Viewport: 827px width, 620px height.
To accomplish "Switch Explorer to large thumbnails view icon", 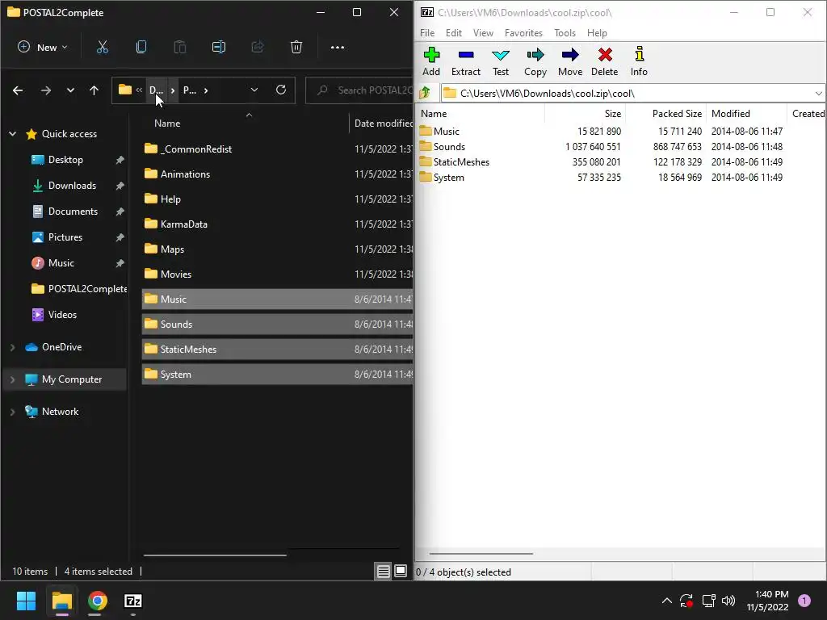I will (401, 571).
